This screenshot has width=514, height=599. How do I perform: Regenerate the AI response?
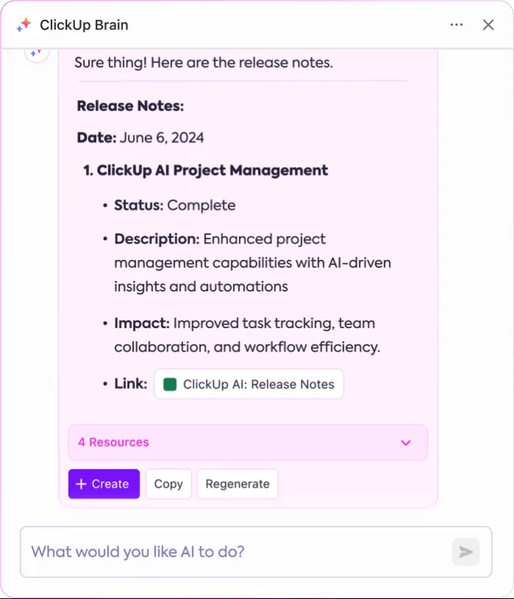237,484
